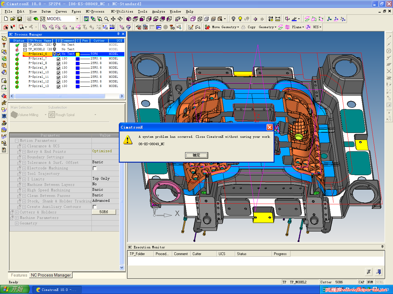Select the magnifying glass zoom tool
This screenshot has width=393, height=294.
tap(107, 19)
